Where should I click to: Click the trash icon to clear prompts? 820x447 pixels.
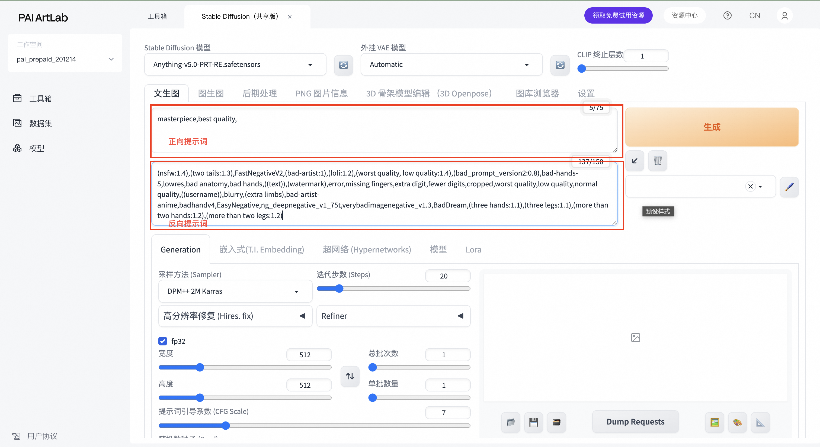point(657,161)
